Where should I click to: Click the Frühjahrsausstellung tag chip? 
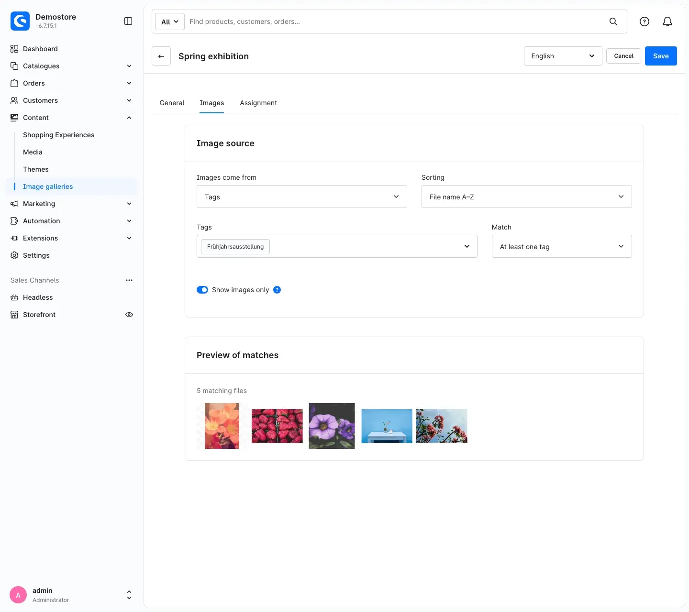coord(235,247)
